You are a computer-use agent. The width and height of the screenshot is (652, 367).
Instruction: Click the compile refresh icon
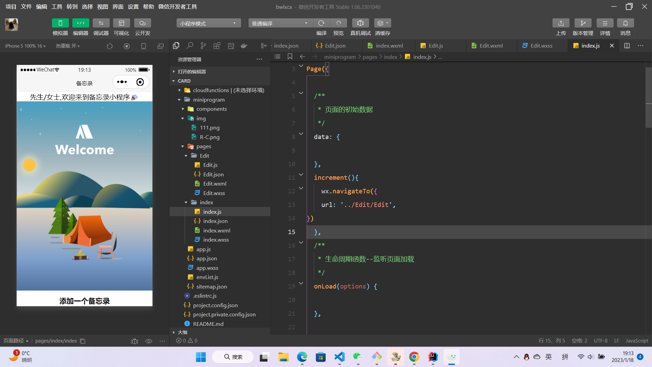coord(321,23)
